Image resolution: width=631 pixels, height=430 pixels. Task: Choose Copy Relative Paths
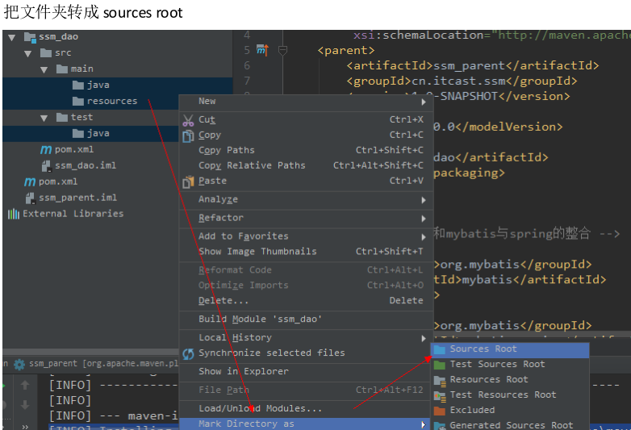[306, 165]
